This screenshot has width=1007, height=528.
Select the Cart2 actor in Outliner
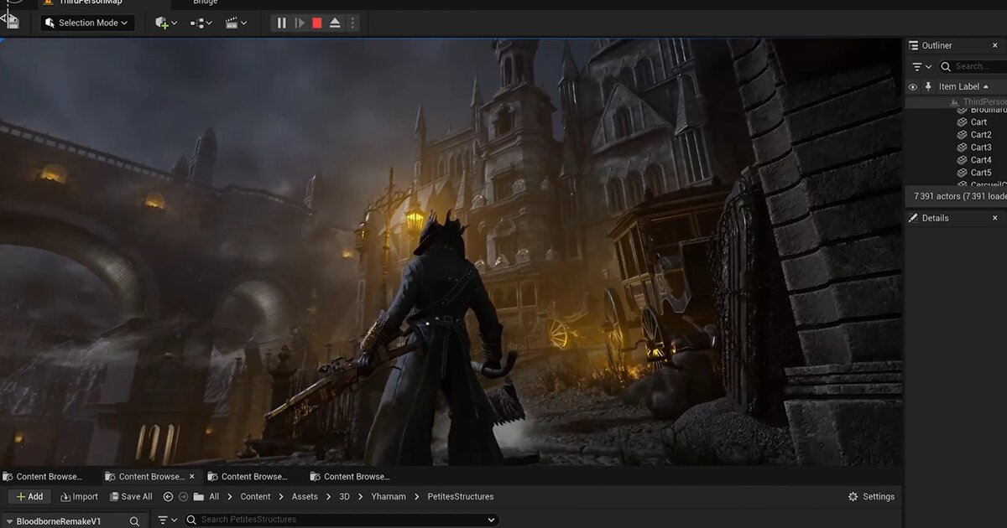point(980,134)
